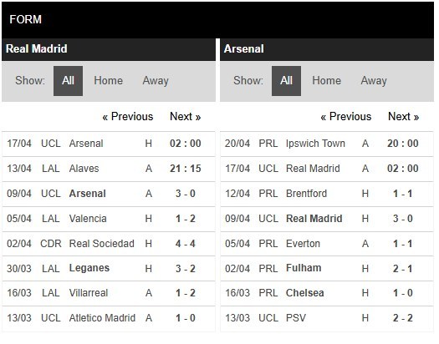Open the Leganes 3 - 2 match

tap(109, 269)
